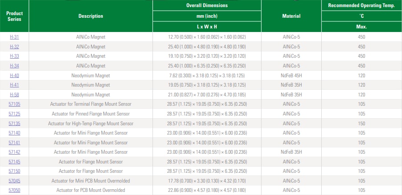Click the Recommended Operating Temp. header
This screenshot has height=195, width=402.
361,5
